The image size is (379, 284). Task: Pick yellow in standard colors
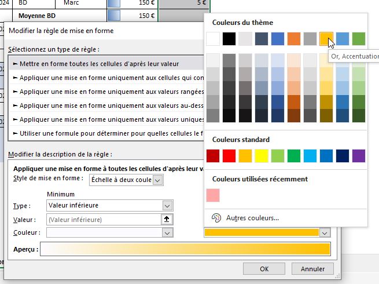(262, 156)
